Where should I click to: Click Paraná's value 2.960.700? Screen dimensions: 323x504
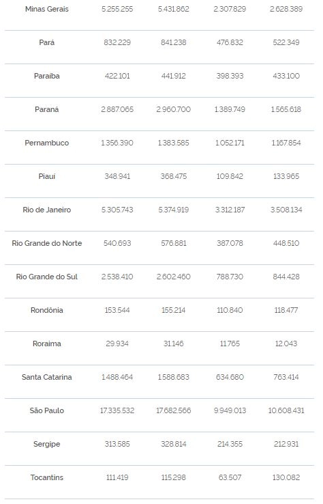click(174, 109)
